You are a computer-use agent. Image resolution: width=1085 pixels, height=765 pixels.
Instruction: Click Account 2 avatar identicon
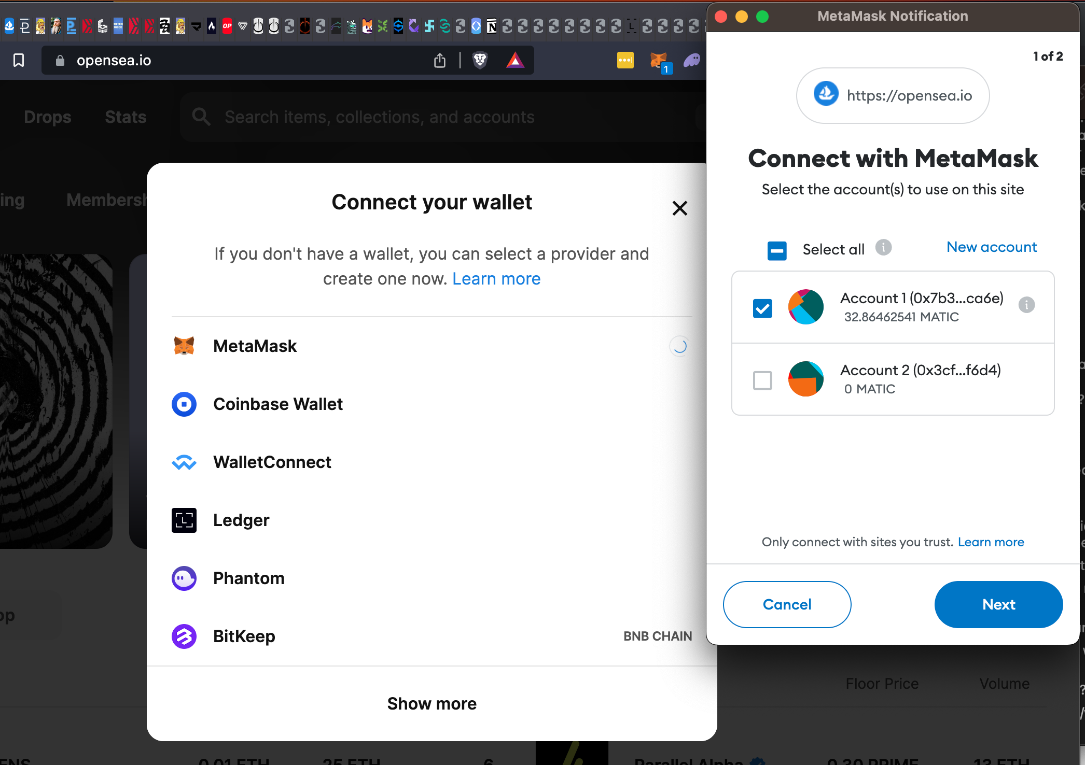pyautogui.click(x=805, y=378)
